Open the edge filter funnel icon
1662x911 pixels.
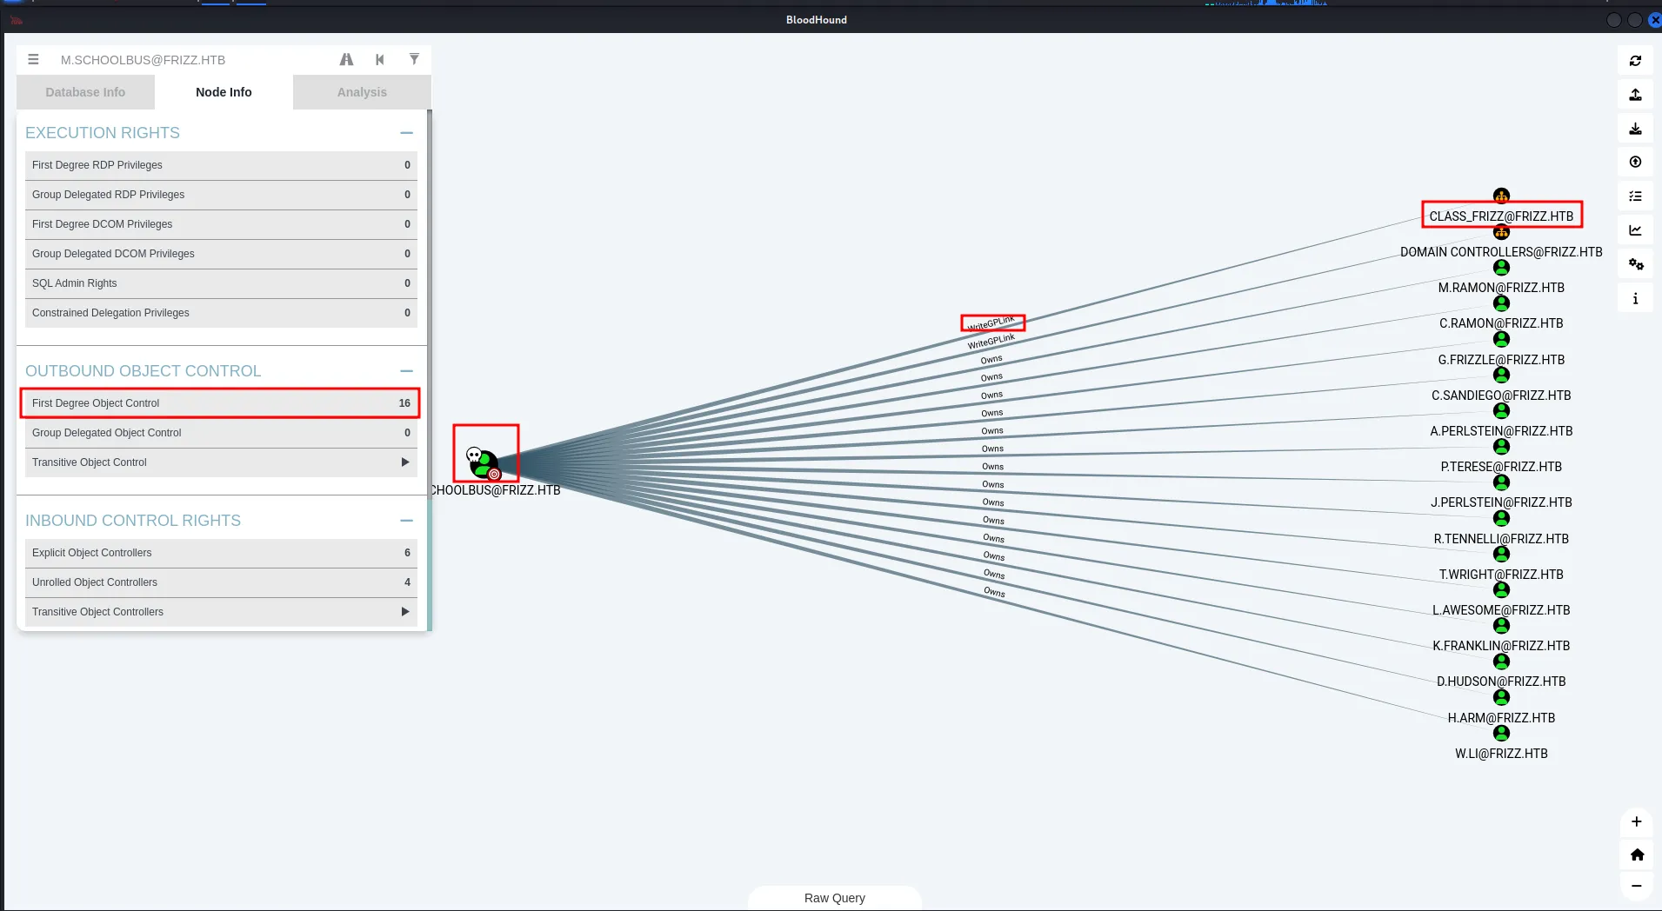[414, 59]
